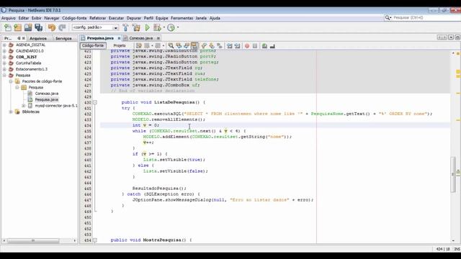The width and height of the screenshot is (461, 259).
Task: Click the Toggle Bookmark editor icon
Action: 220,46
